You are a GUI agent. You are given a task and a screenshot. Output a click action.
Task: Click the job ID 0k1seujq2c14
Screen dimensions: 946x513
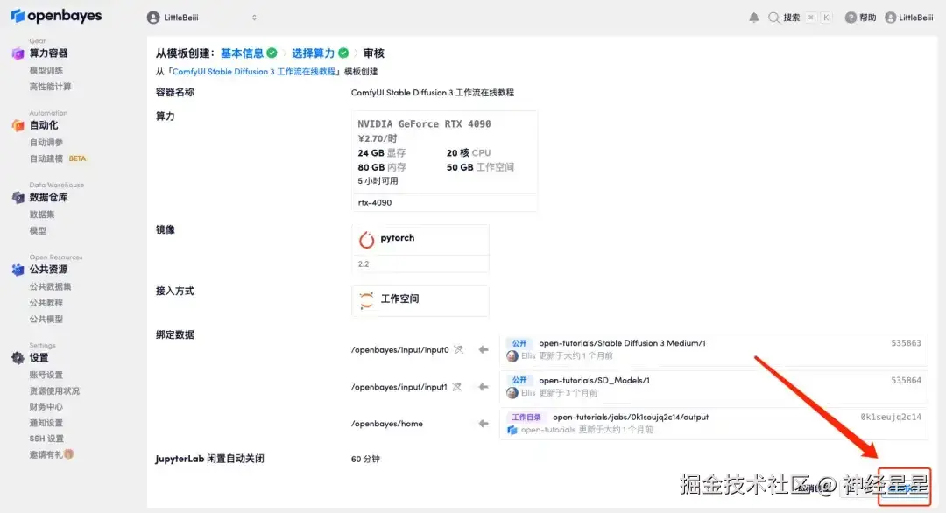(891, 418)
